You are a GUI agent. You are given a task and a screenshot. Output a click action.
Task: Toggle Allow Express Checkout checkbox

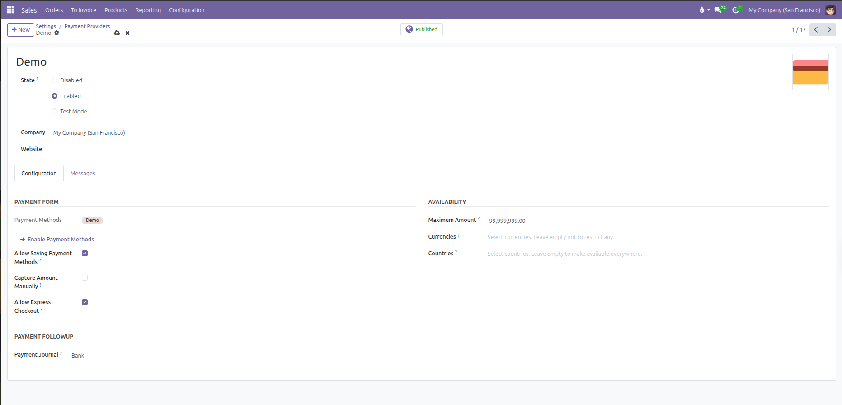point(85,302)
